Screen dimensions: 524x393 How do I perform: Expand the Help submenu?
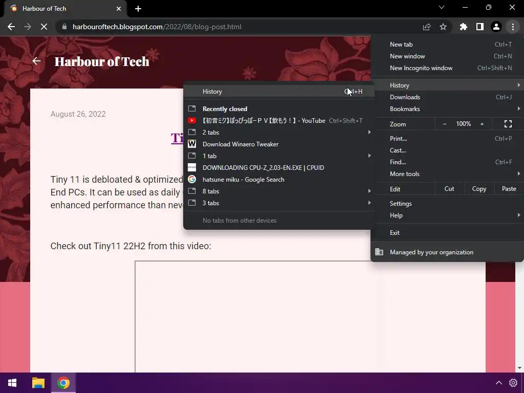447,215
